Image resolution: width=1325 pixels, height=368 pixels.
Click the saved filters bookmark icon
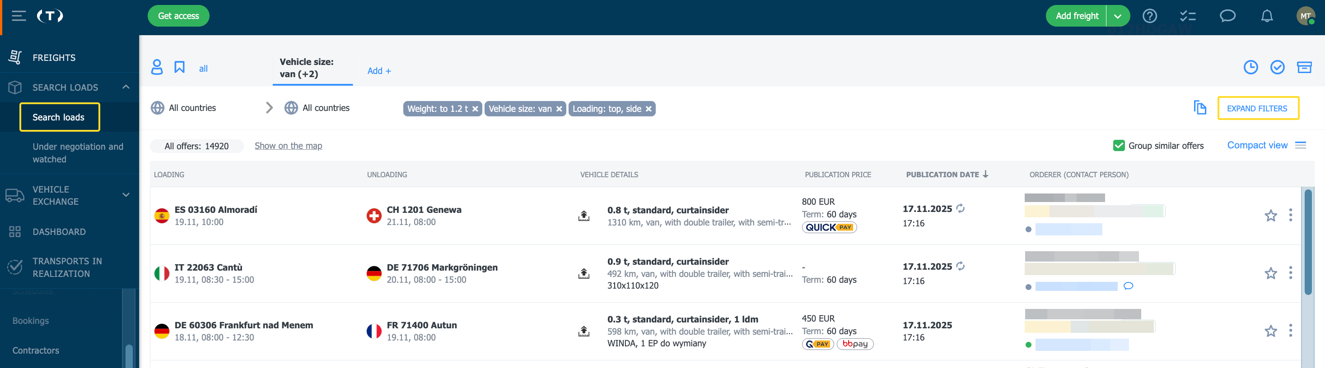click(x=179, y=67)
